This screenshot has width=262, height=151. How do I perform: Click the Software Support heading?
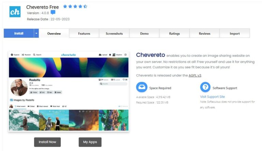[x=225, y=88]
